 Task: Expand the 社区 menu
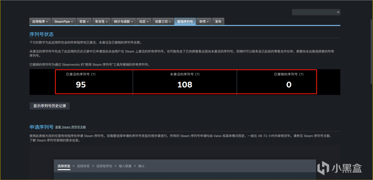click(144, 22)
